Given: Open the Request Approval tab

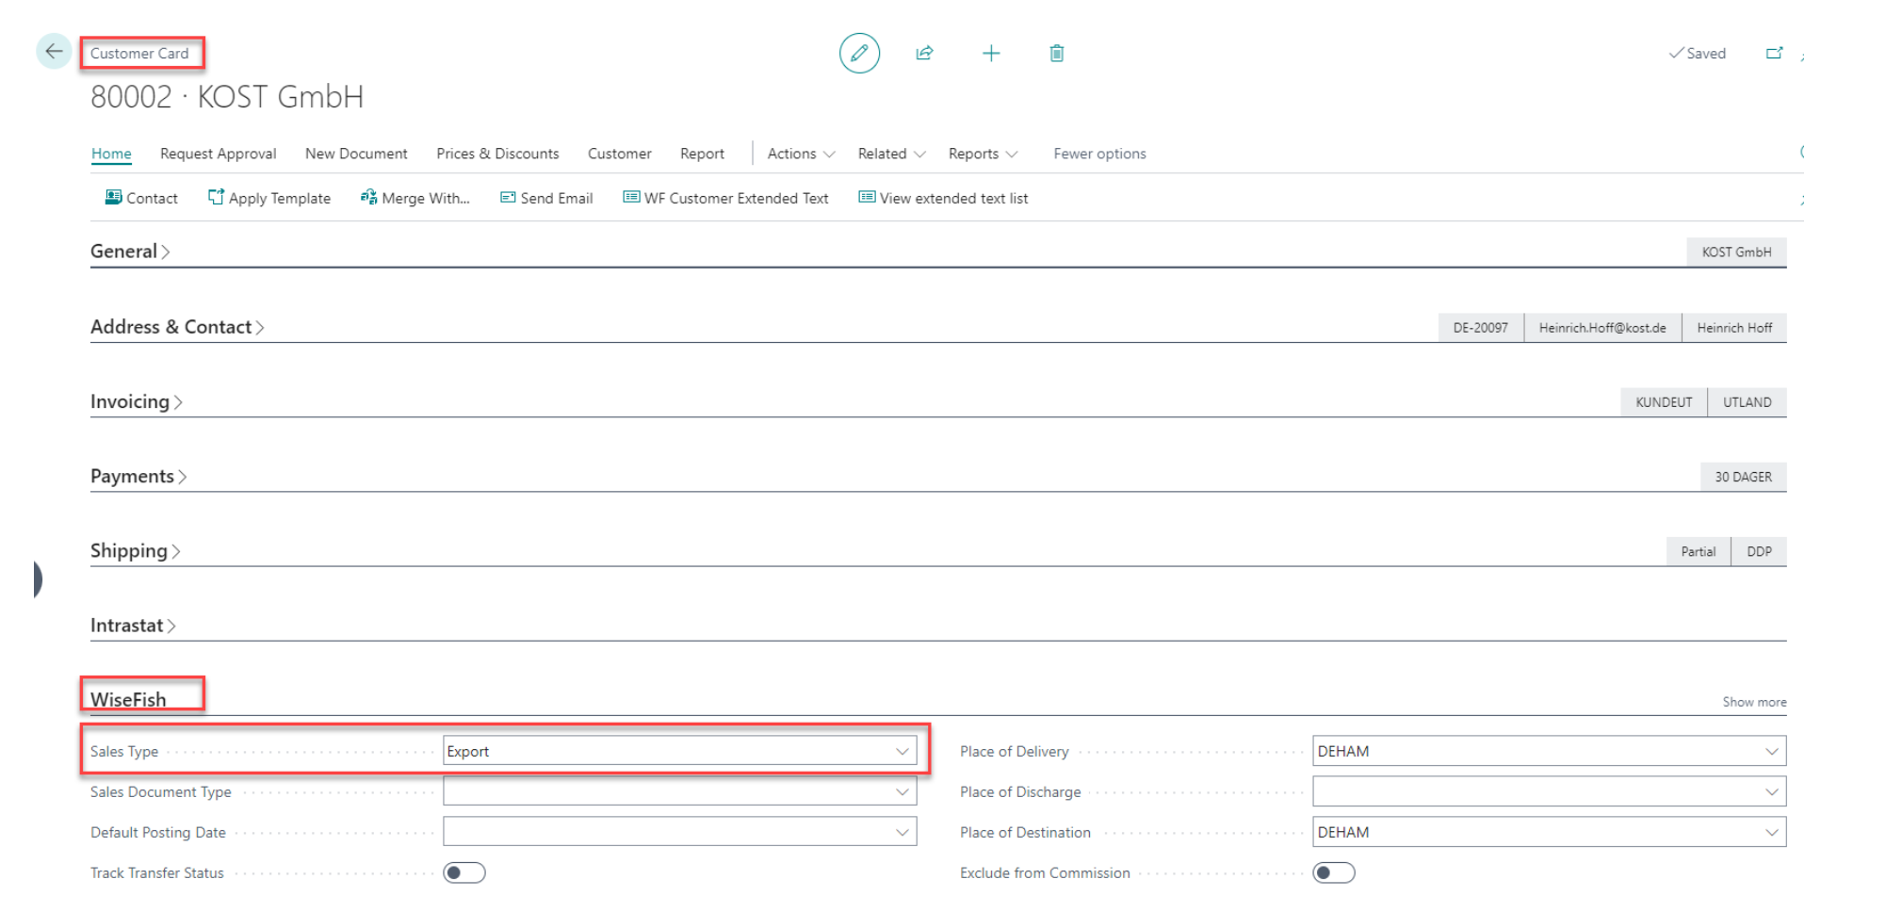Looking at the screenshot, I should coord(218,154).
